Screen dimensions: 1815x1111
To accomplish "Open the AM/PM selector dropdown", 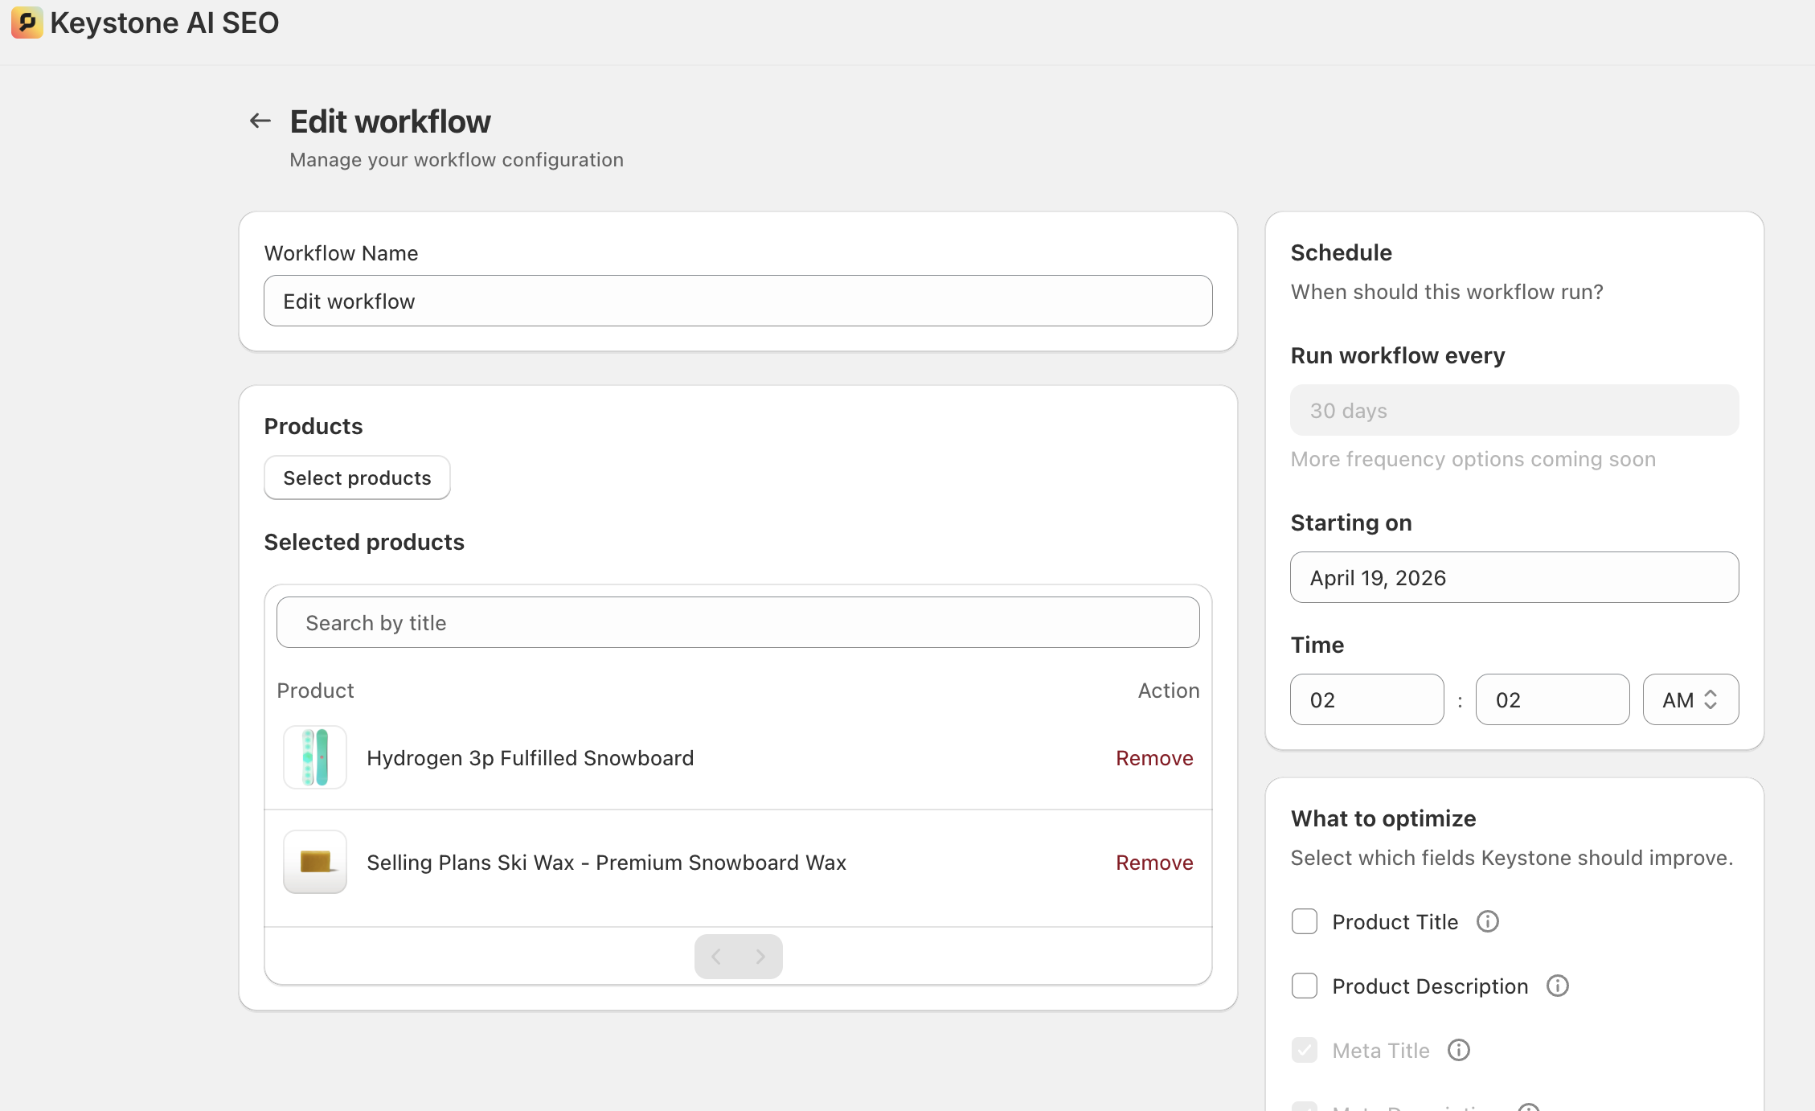I will [1690, 699].
